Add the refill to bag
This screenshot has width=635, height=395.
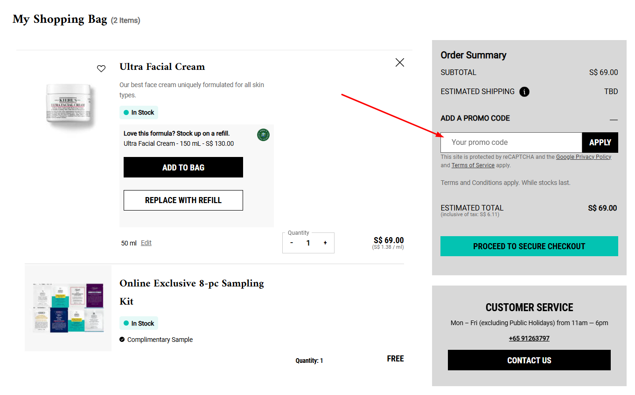point(183,167)
